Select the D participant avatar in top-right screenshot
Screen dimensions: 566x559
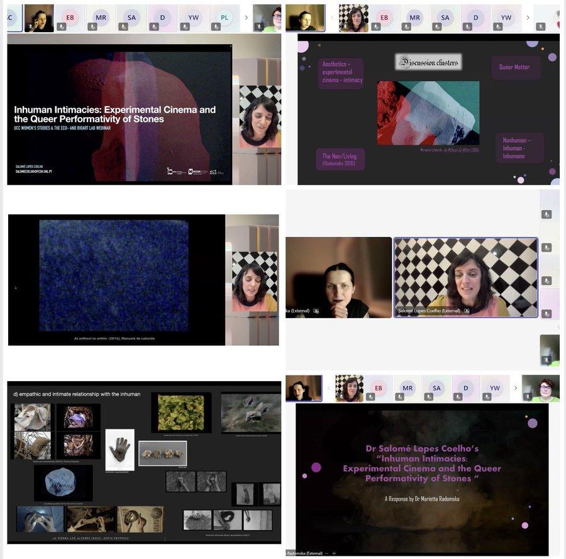click(476, 18)
